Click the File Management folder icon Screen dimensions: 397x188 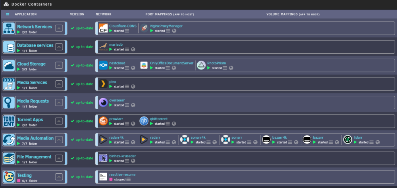9,158
